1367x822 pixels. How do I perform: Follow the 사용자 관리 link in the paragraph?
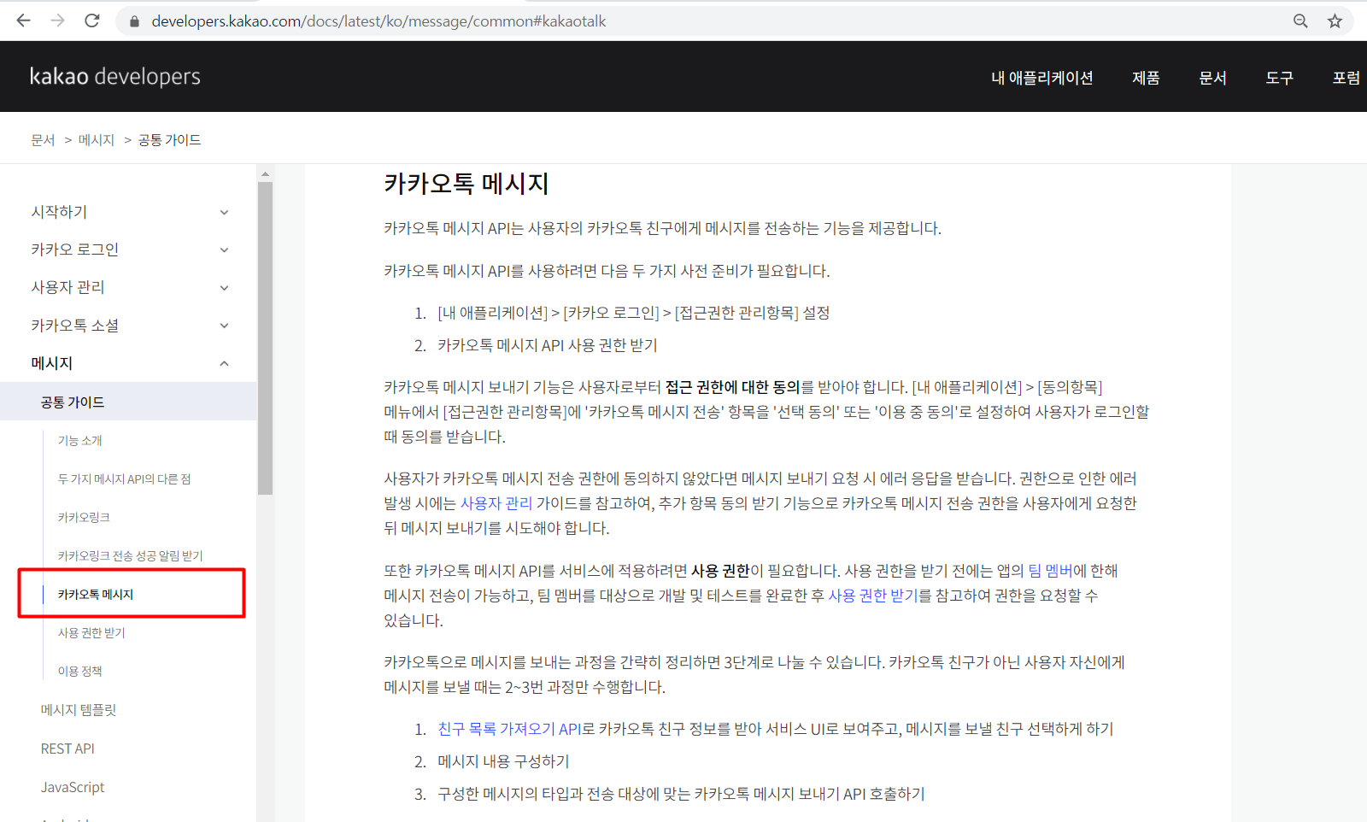pos(496,503)
